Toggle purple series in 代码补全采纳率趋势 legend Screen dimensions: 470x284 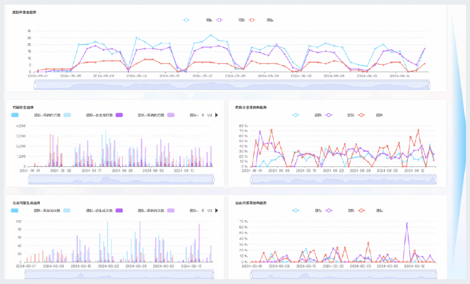[329, 115]
